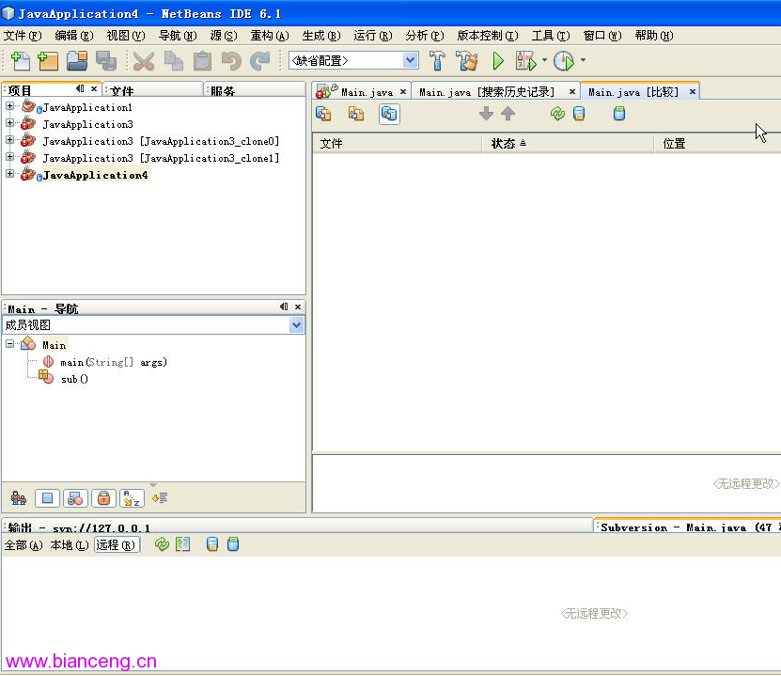
Task: Expand JavaApplication3_clone0 project node
Action: [9, 140]
